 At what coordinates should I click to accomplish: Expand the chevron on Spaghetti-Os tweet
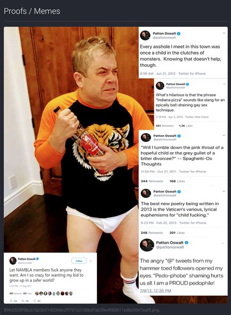point(224,136)
